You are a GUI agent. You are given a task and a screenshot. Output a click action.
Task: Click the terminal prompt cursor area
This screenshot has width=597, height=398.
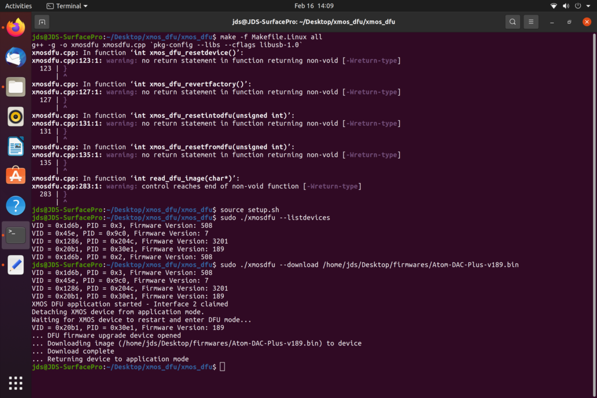click(x=224, y=367)
